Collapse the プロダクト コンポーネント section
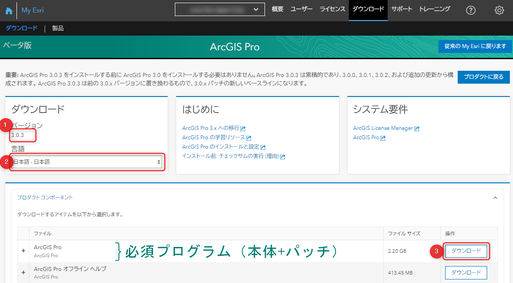 point(495,198)
